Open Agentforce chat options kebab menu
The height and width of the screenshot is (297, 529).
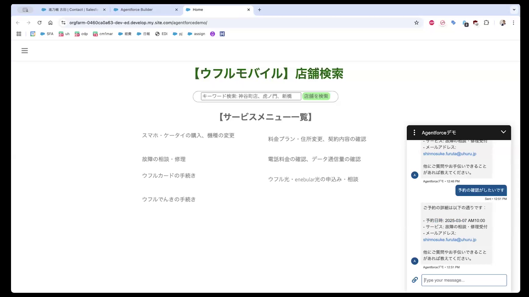tap(414, 133)
